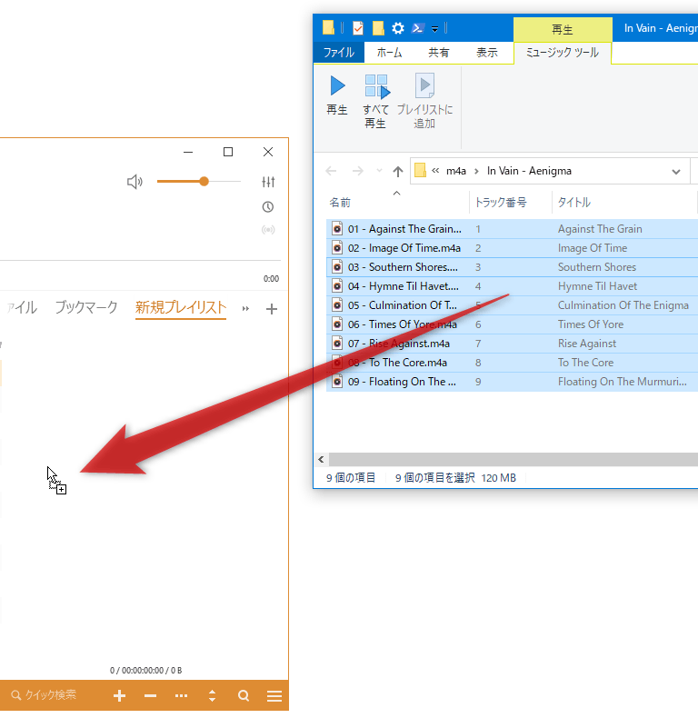Maximize the music player window
Screen dimensions: 698x718
click(228, 152)
